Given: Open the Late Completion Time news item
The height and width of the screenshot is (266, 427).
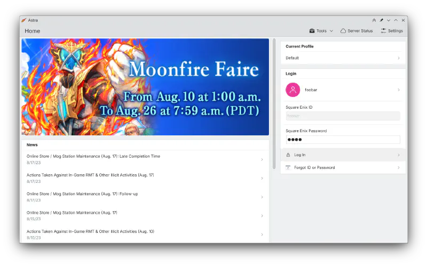Looking at the screenshot, I should pos(145,159).
